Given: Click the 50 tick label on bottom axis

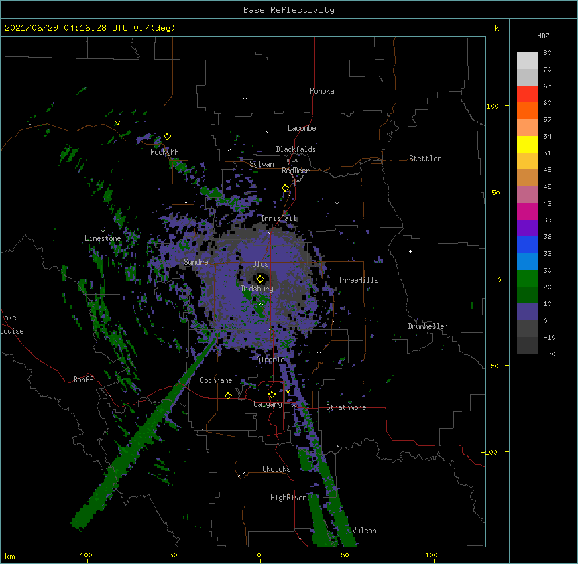Looking at the screenshot, I should (345, 555).
